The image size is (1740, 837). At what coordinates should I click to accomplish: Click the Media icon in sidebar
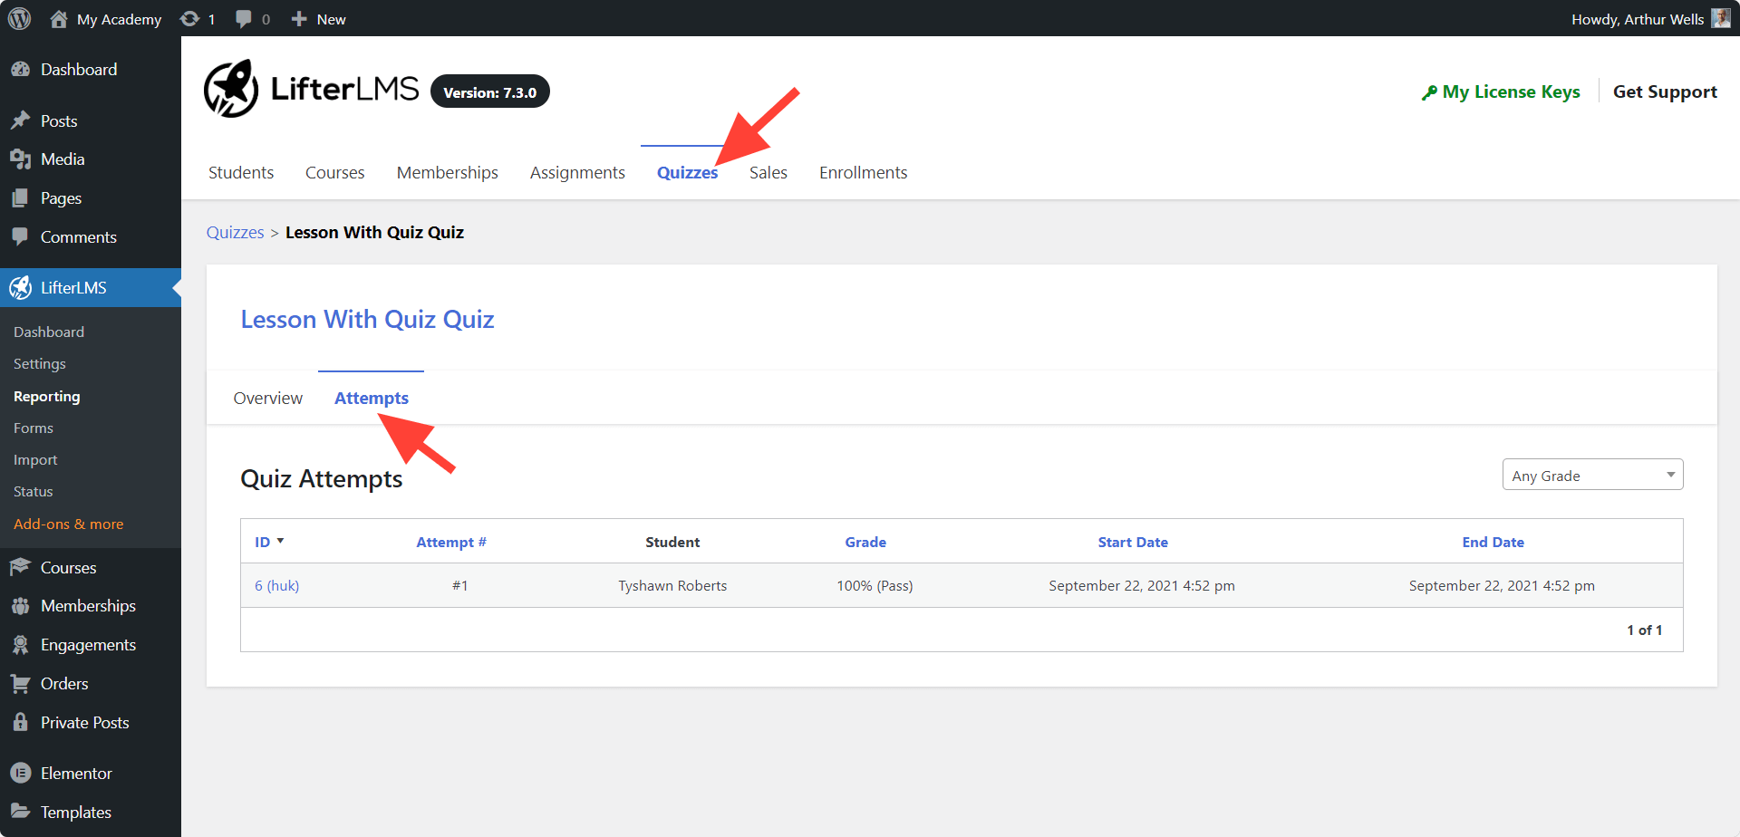coord(20,159)
